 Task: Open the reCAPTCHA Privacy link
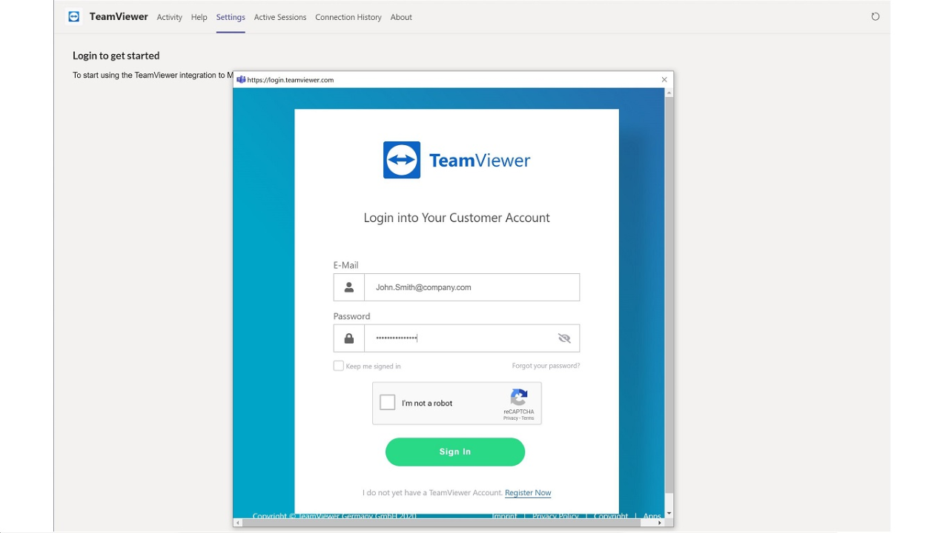pos(511,418)
